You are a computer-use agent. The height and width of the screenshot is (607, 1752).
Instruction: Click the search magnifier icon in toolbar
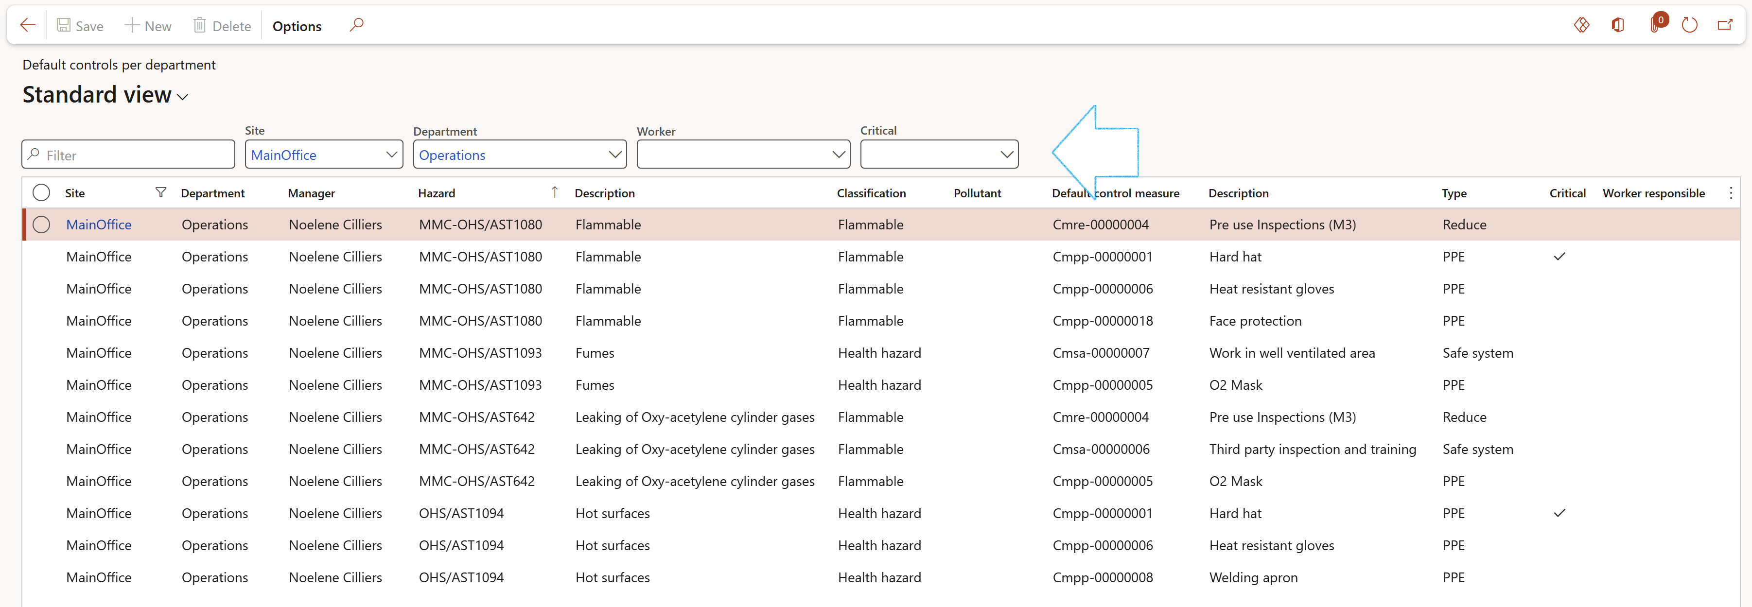[x=356, y=25]
